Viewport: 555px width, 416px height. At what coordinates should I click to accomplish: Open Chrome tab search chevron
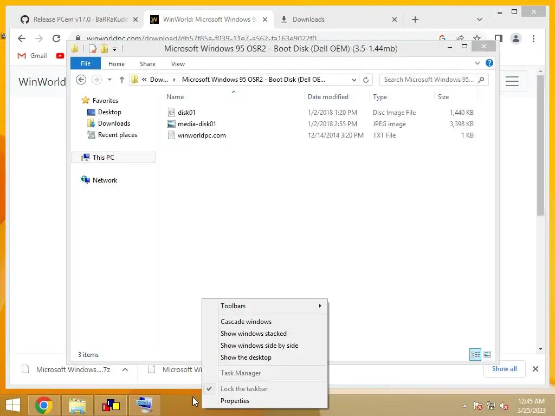479,19
